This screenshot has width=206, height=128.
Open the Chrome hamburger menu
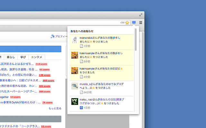(x=141, y=22)
